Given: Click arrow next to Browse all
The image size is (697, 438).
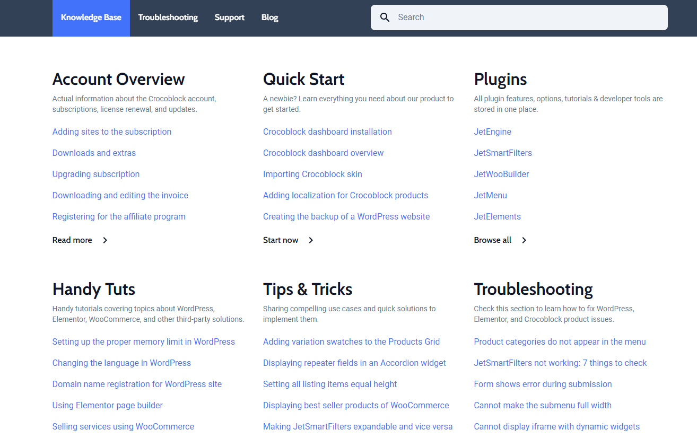Looking at the screenshot, I should point(524,240).
